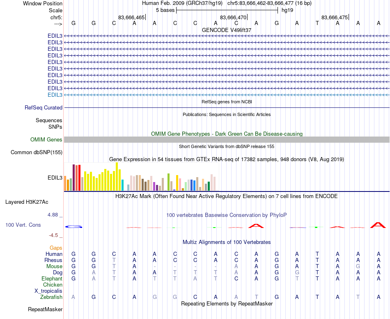The height and width of the screenshot is (319, 390).
Task: Click the 83,666,465 coordinate marker
Action: pyautogui.click(x=132, y=17)
